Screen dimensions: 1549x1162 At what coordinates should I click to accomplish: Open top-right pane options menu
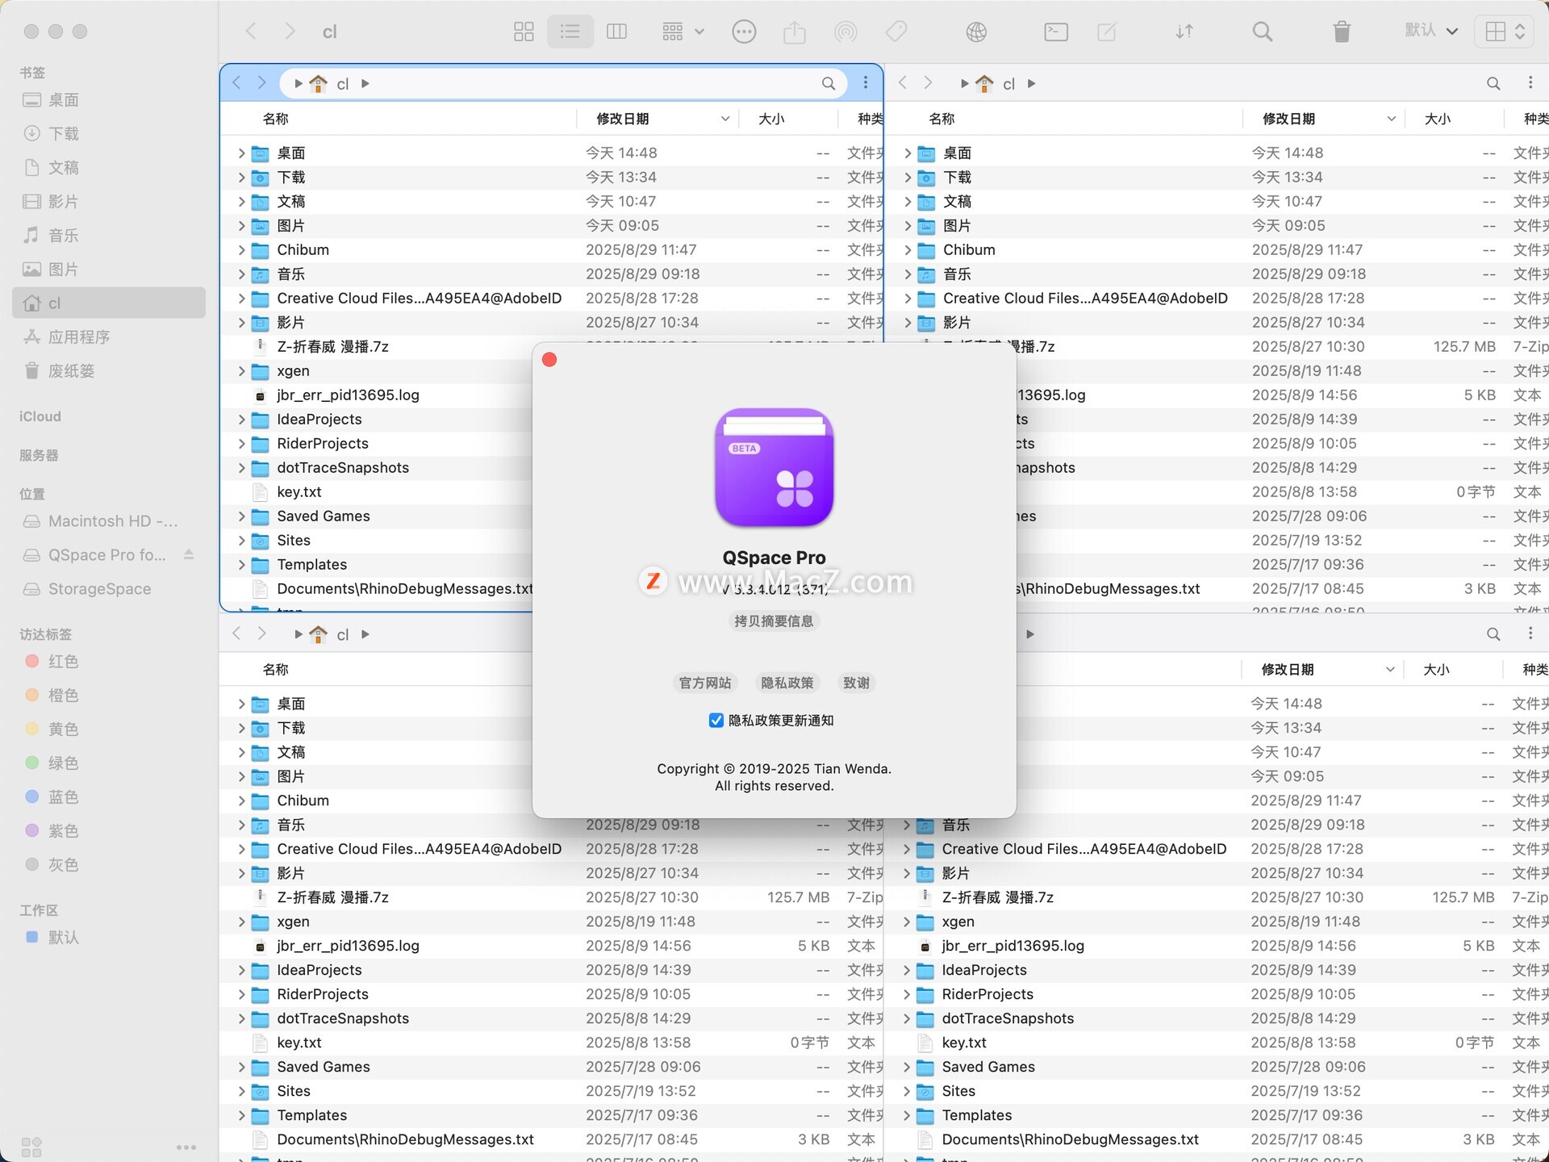[x=1530, y=83]
